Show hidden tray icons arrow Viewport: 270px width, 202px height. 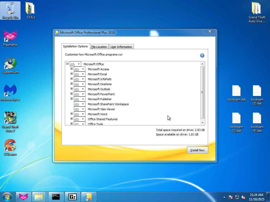point(224,197)
